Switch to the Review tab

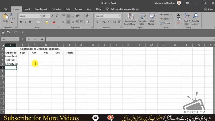(78, 9)
